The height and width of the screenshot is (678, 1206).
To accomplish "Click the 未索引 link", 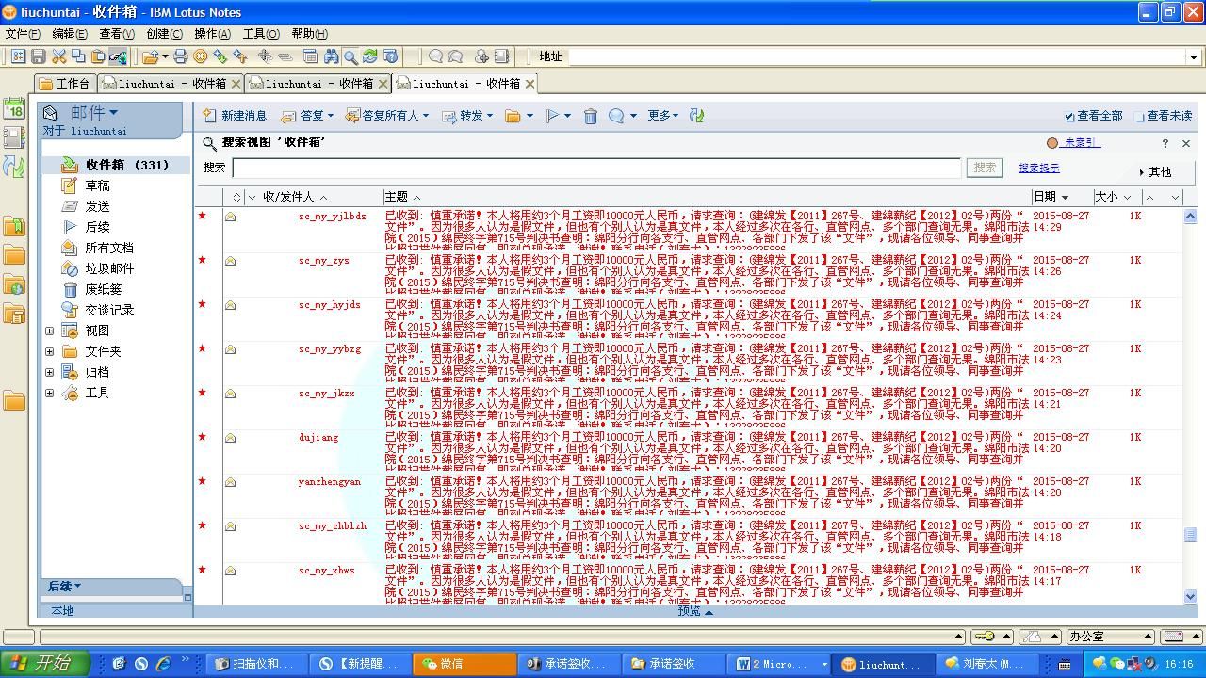I will [x=1082, y=143].
